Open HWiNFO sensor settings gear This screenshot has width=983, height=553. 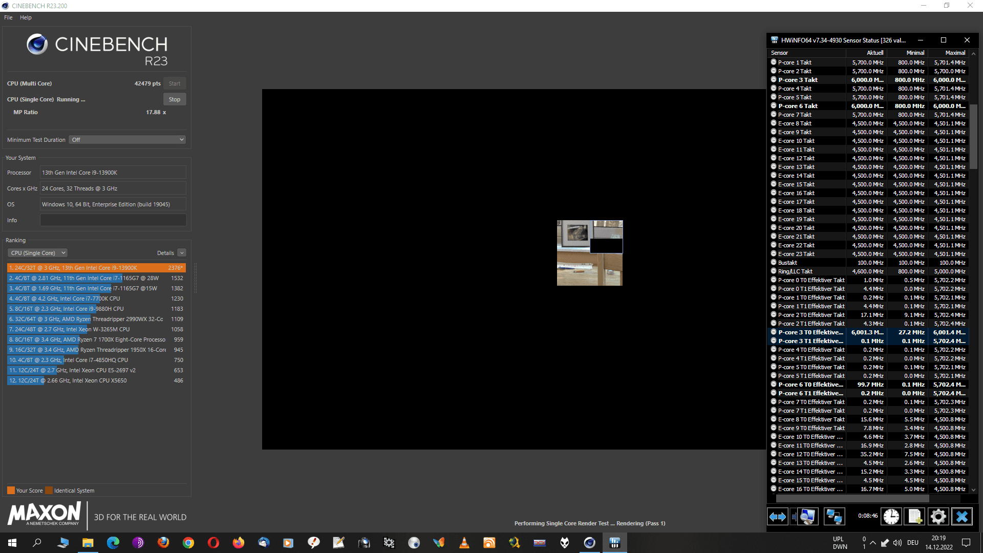(x=938, y=517)
